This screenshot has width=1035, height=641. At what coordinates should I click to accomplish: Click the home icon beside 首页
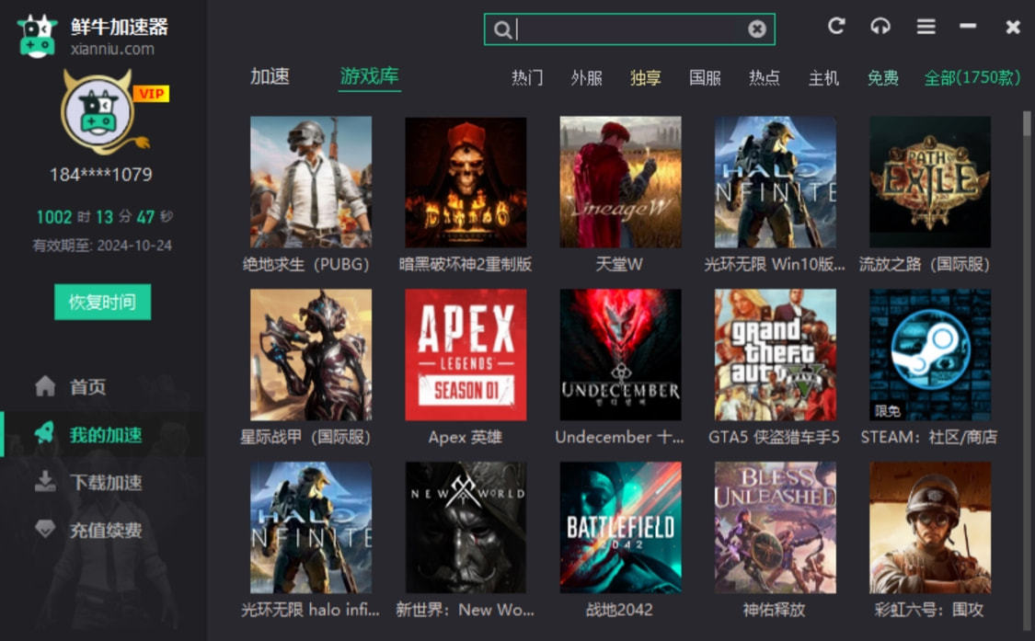pos(45,385)
